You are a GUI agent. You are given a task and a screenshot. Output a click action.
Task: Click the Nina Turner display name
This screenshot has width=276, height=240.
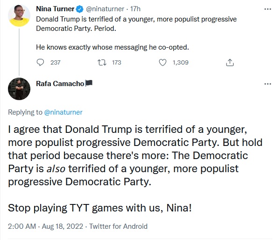coord(55,9)
